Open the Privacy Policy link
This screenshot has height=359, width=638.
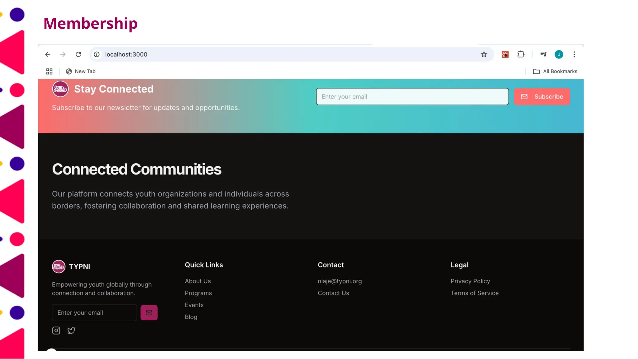click(470, 281)
